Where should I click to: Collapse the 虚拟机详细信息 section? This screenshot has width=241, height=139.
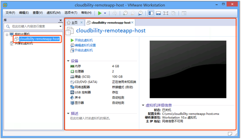pyautogui.click(x=143, y=105)
